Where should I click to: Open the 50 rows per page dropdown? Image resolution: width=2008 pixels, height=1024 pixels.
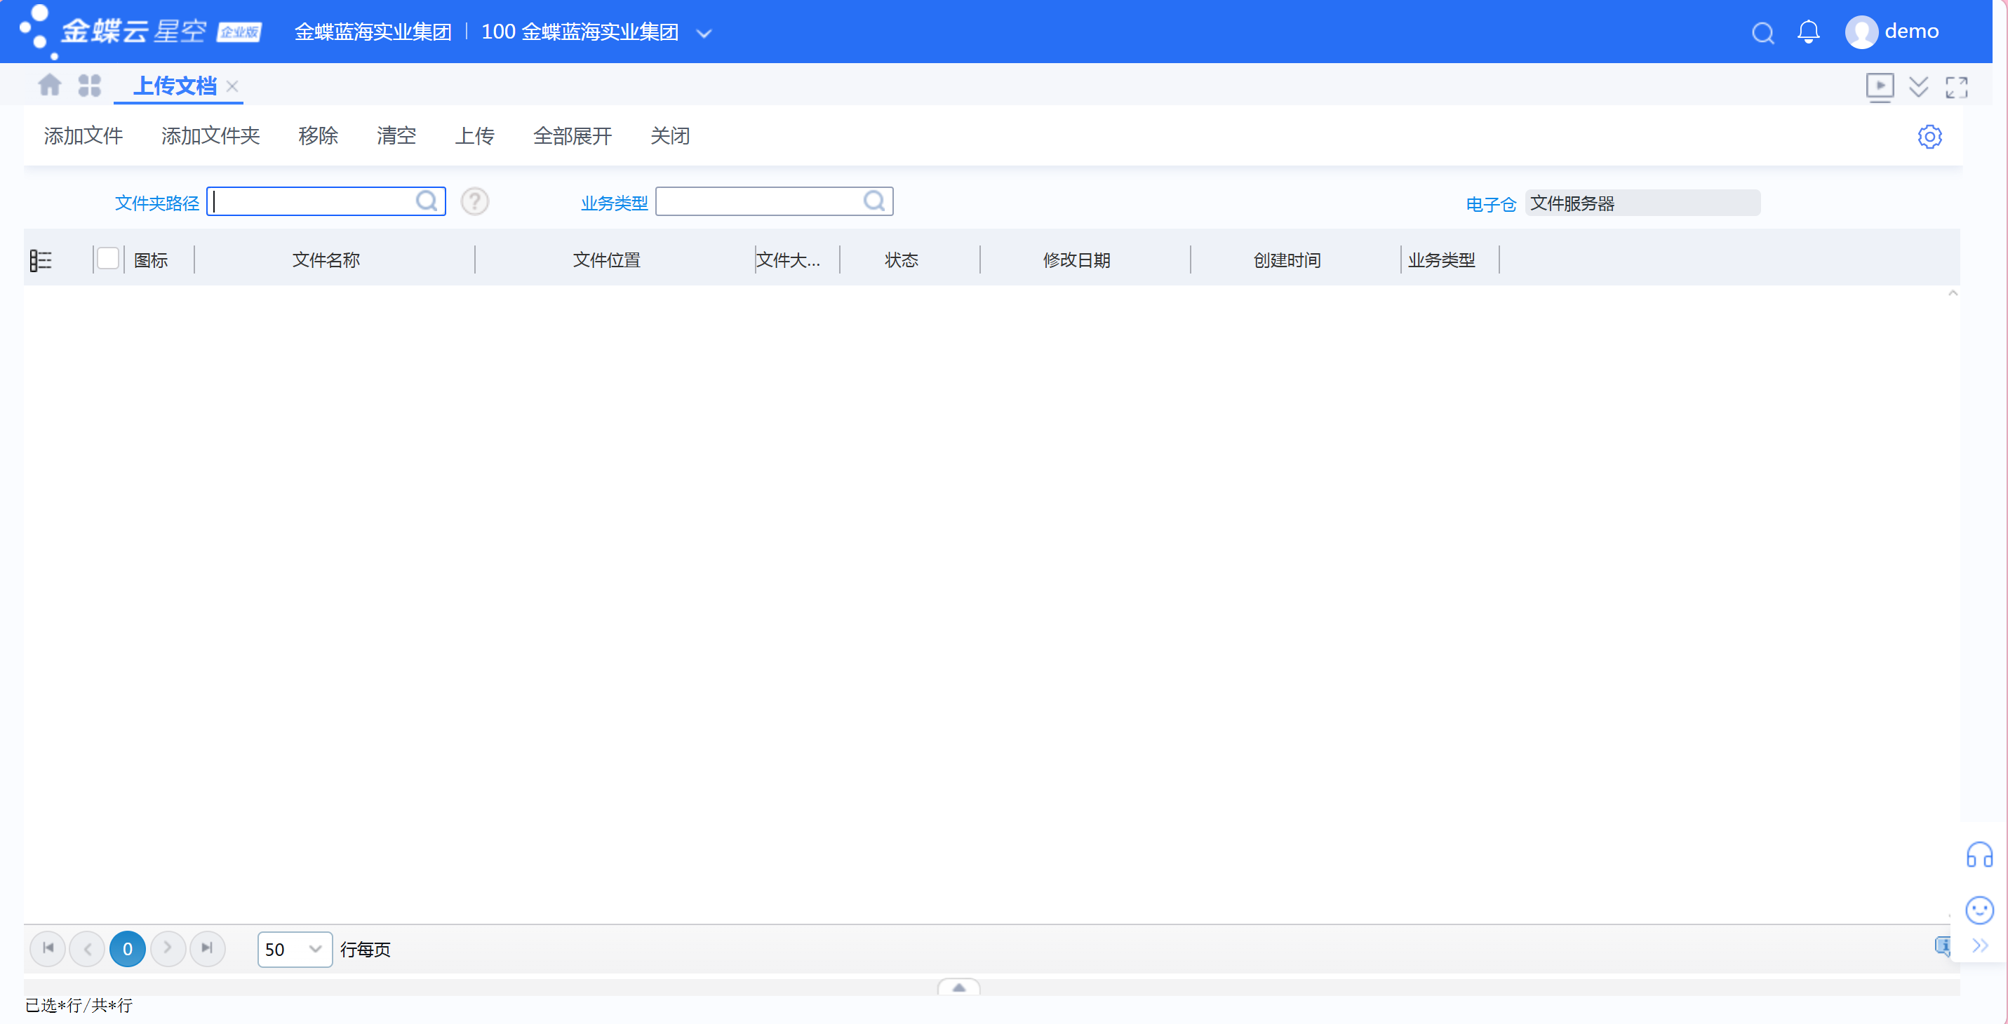click(x=295, y=949)
